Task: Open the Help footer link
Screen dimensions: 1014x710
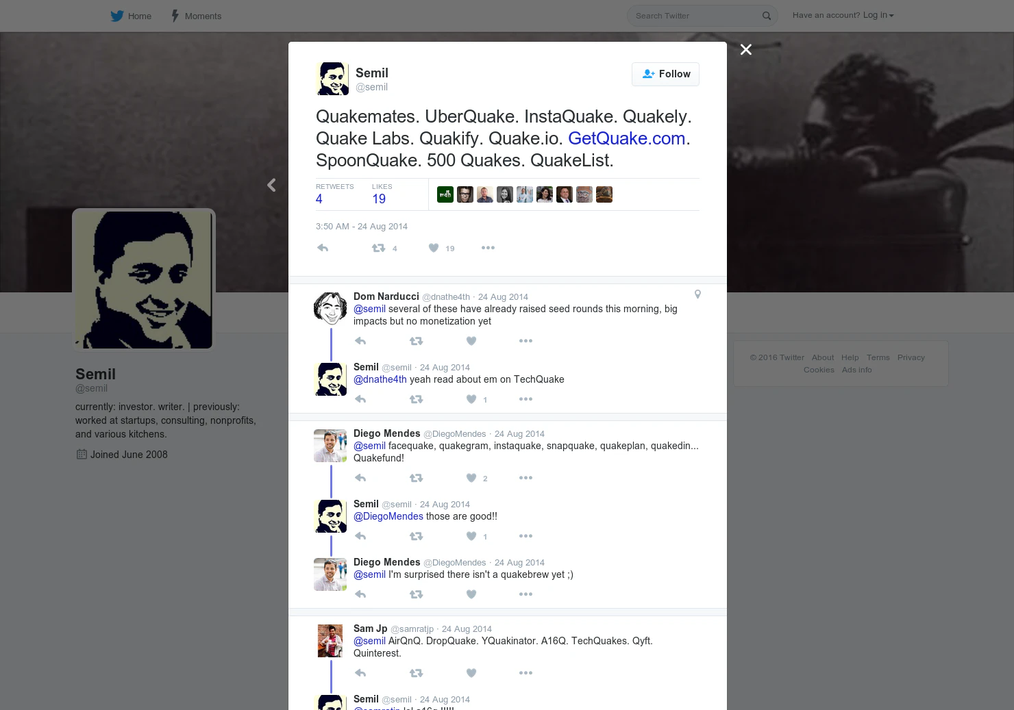Action: (850, 357)
